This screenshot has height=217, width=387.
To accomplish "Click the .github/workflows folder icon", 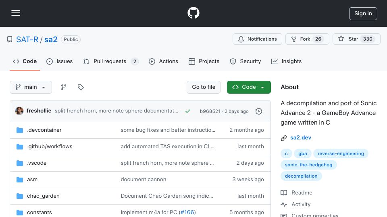I will (20, 146).
